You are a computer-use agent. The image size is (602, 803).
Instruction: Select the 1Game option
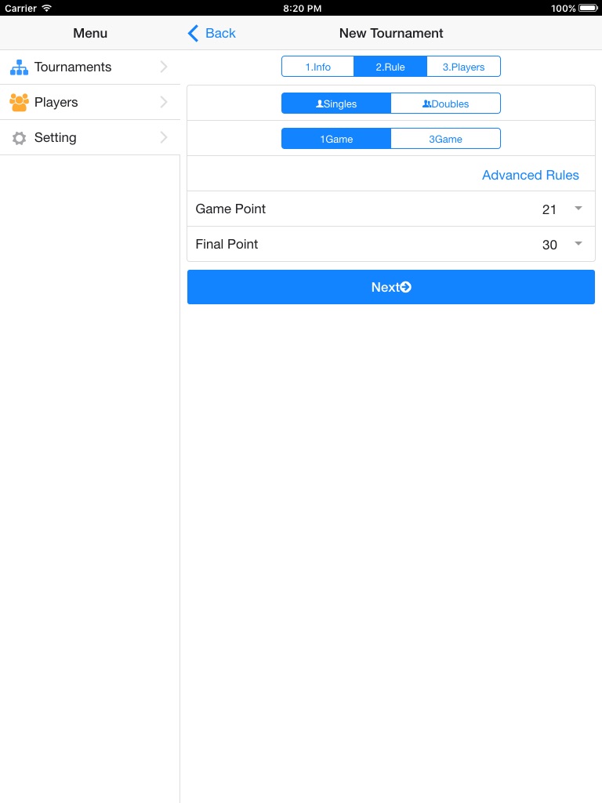pos(336,139)
